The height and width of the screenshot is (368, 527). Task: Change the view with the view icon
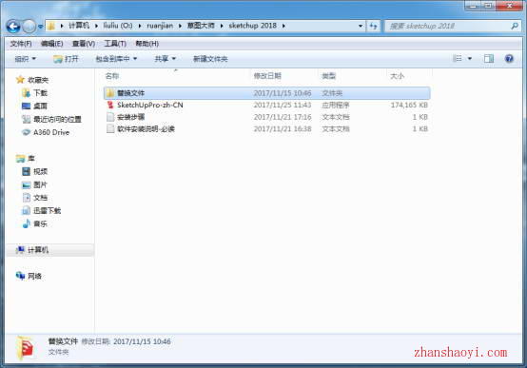pos(458,59)
